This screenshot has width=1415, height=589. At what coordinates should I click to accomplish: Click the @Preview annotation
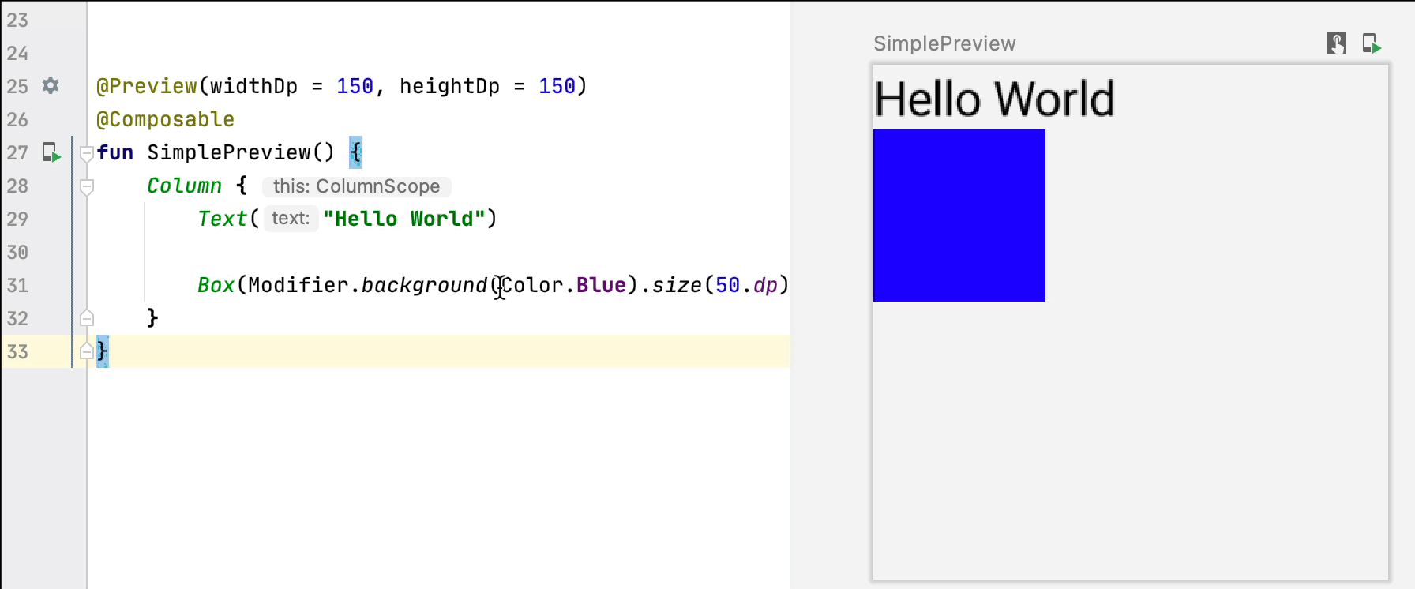pos(147,86)
